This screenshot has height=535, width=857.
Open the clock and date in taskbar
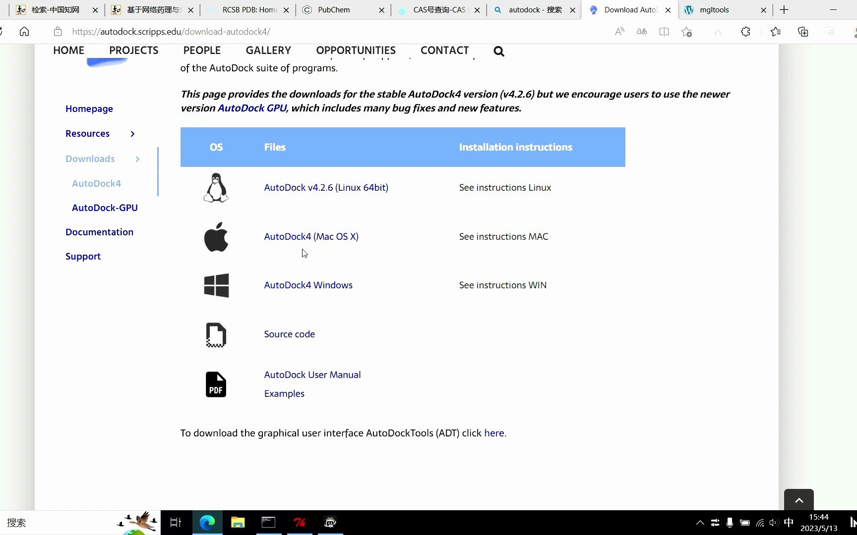pos(819,523)
